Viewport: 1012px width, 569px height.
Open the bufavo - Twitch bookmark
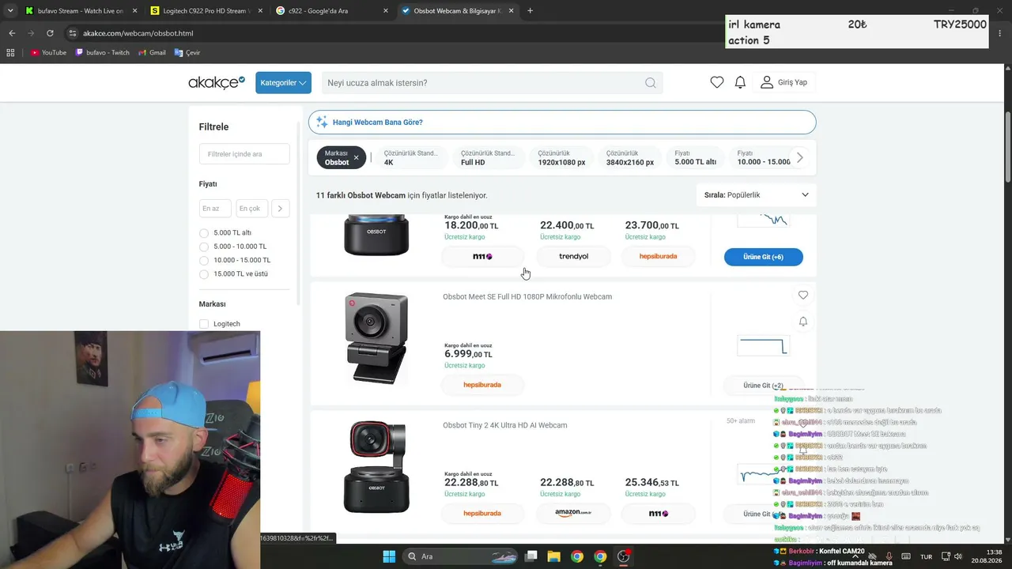[102, 53]
